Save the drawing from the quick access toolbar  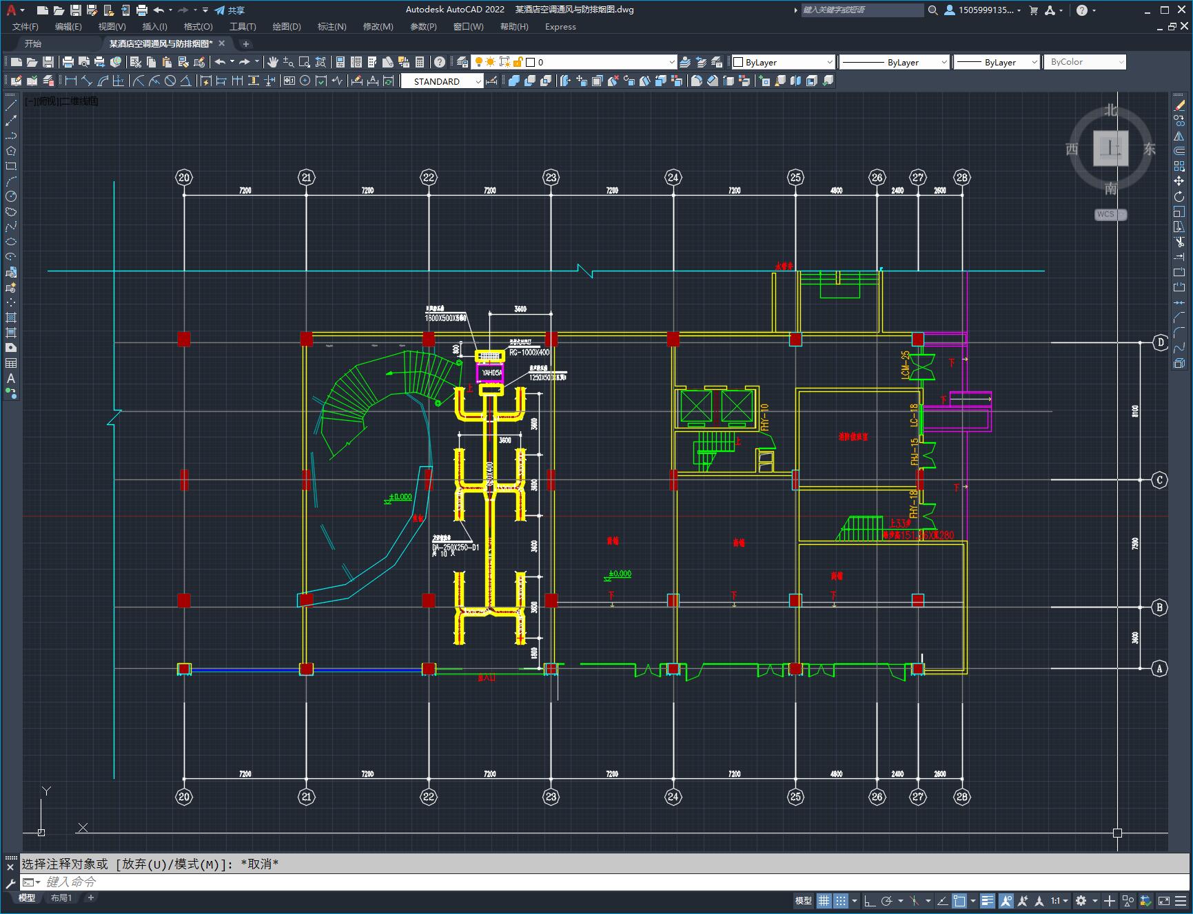(76, 10)
